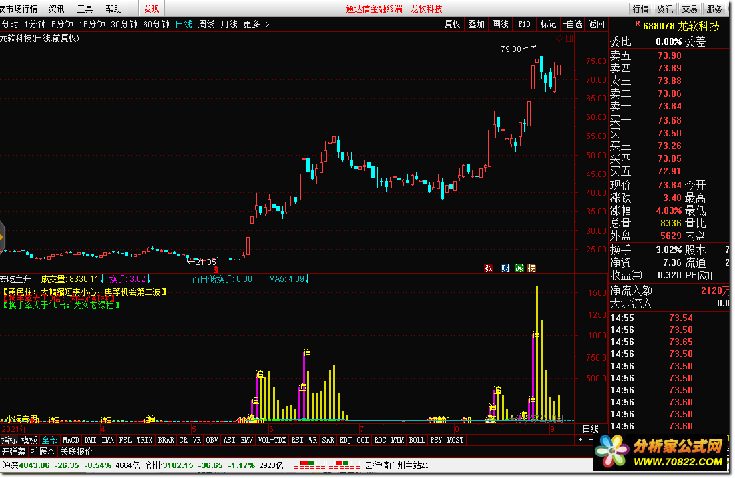Click the 叠加 toolbar button
Image resolution: width=735 pixels, height=478 pixels.
point(476,25)
